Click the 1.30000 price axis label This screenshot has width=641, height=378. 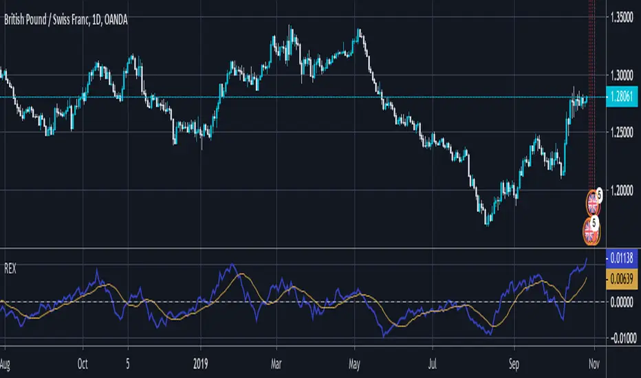(x=622, y=75)
